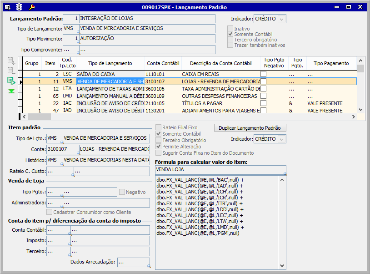The image size is (370, 274).
Task: Expand the Indicador dropdown below Duplicar button
Action: point(282,138)
